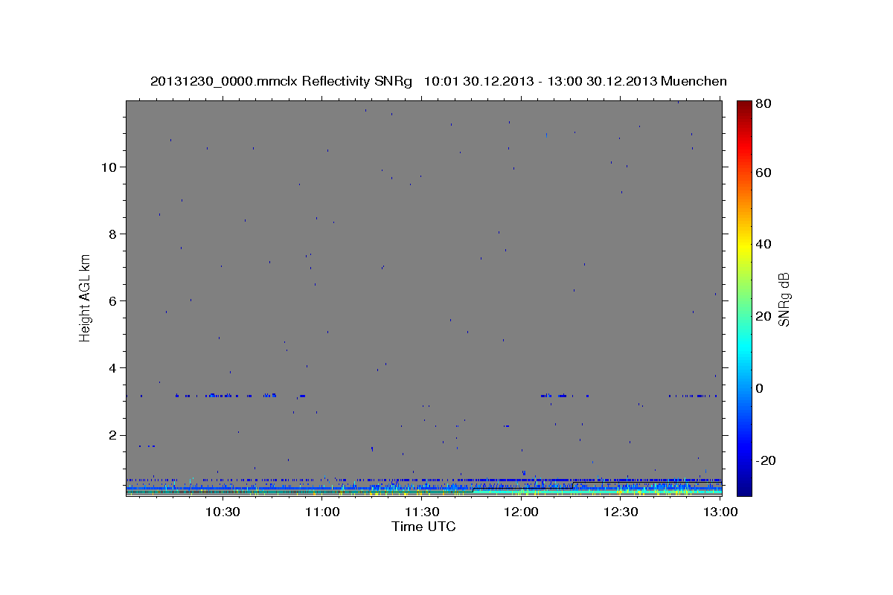Click the 10:30 time tick label
Viewport: 893px width, 595px height.
223,512
